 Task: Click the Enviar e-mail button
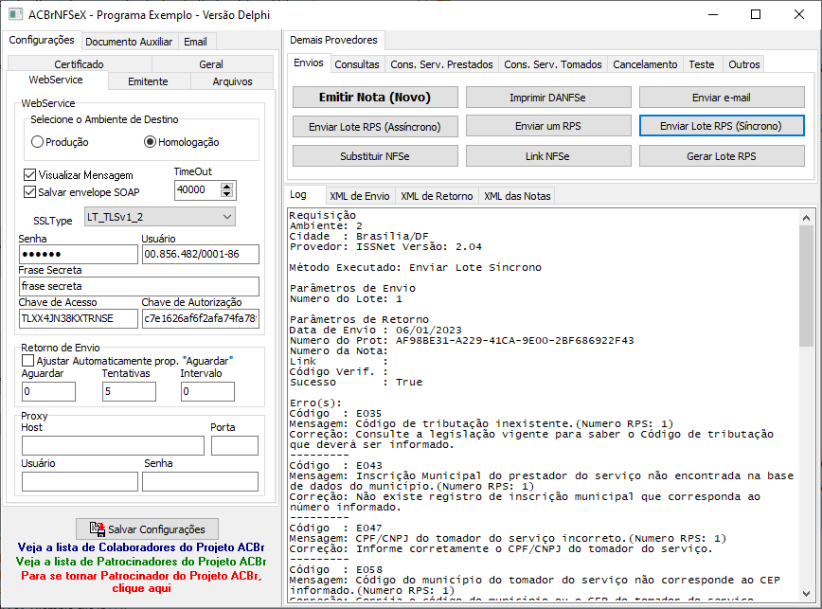tap(722, 98)
